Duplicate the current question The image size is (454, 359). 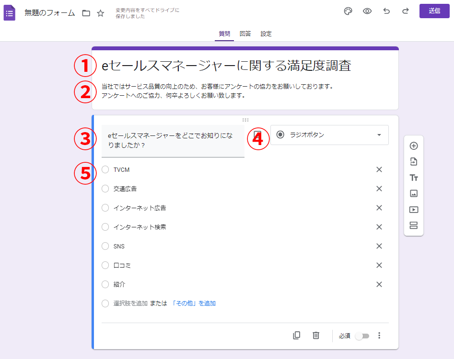coord(297,336)
